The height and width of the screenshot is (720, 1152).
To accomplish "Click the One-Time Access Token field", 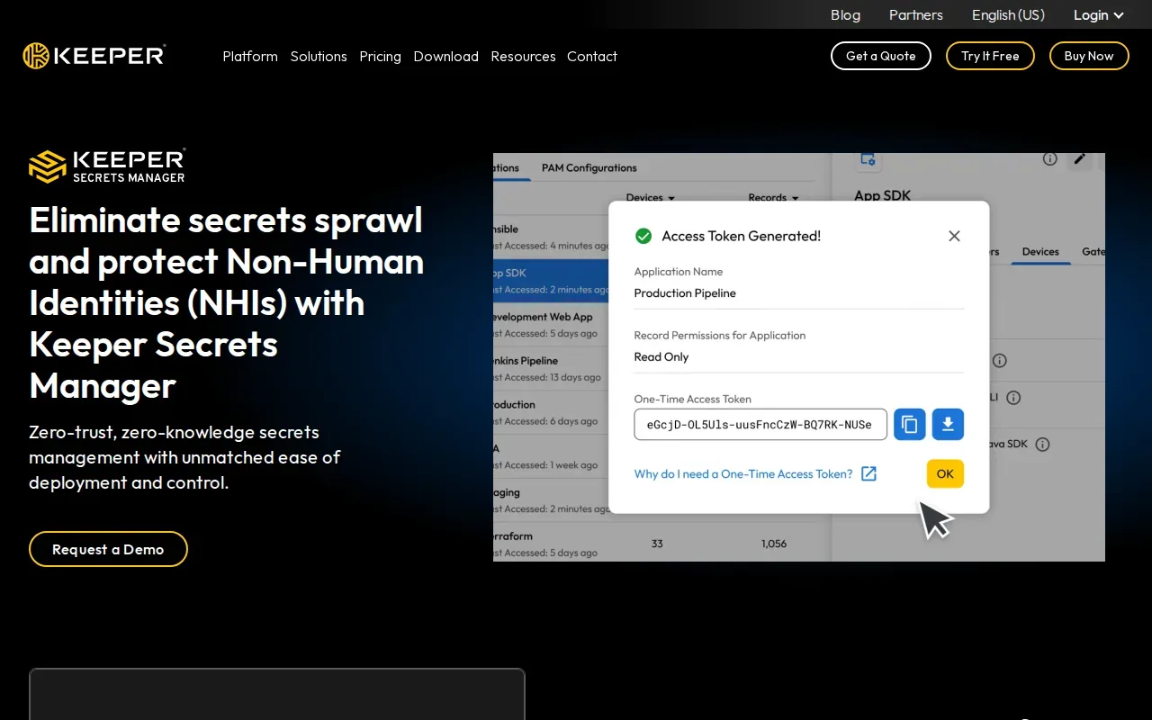I will tap(760, 425).
